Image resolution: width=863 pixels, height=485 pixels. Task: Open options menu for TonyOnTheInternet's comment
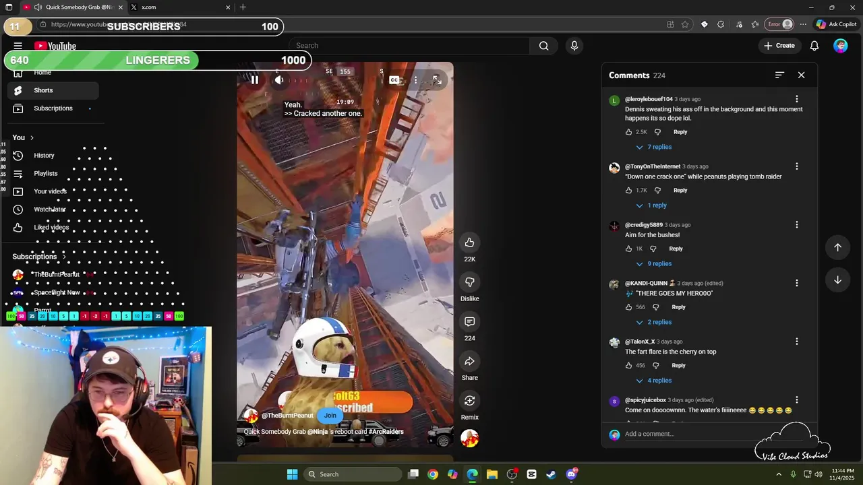(x=797, y=166)
